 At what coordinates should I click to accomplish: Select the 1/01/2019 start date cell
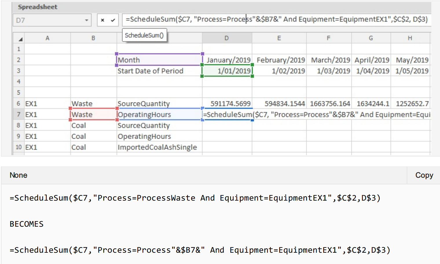point(228,71)
